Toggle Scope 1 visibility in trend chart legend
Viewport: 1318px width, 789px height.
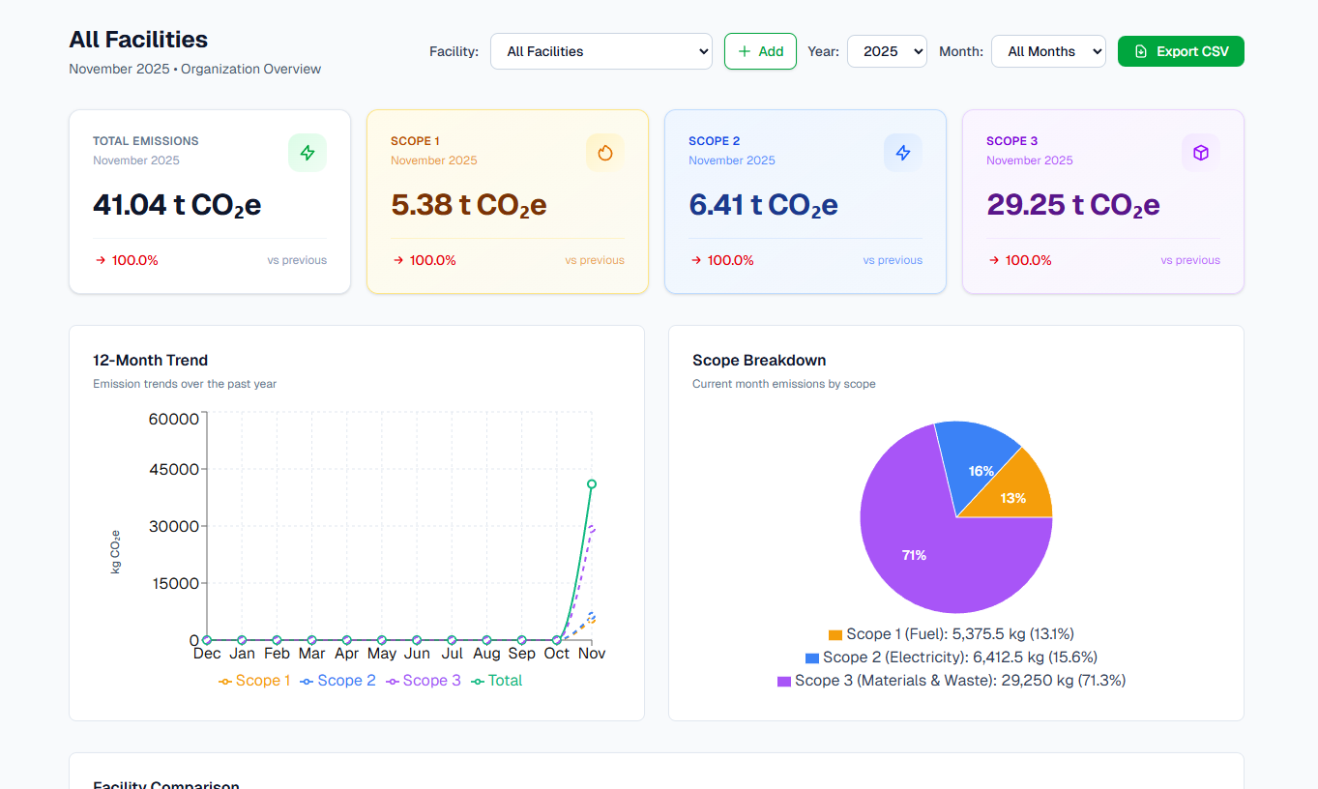[254, 680]
